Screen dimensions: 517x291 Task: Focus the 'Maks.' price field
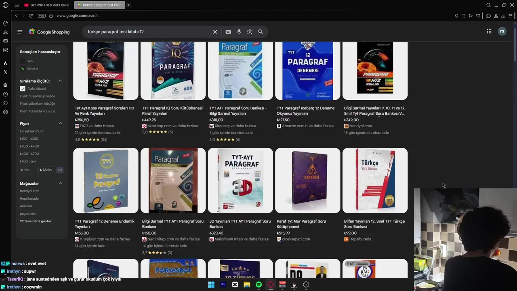pos(47,170)
